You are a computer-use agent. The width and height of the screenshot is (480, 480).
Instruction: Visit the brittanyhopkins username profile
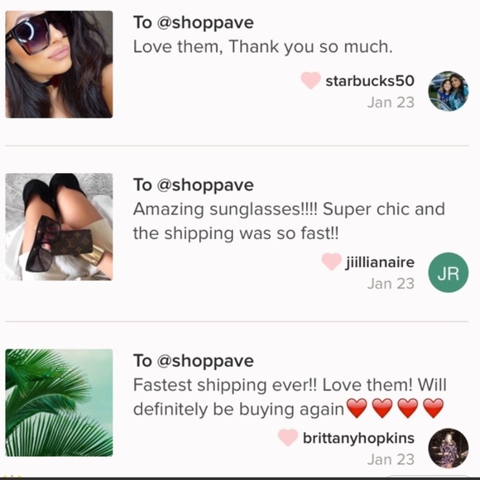point(358,439)
